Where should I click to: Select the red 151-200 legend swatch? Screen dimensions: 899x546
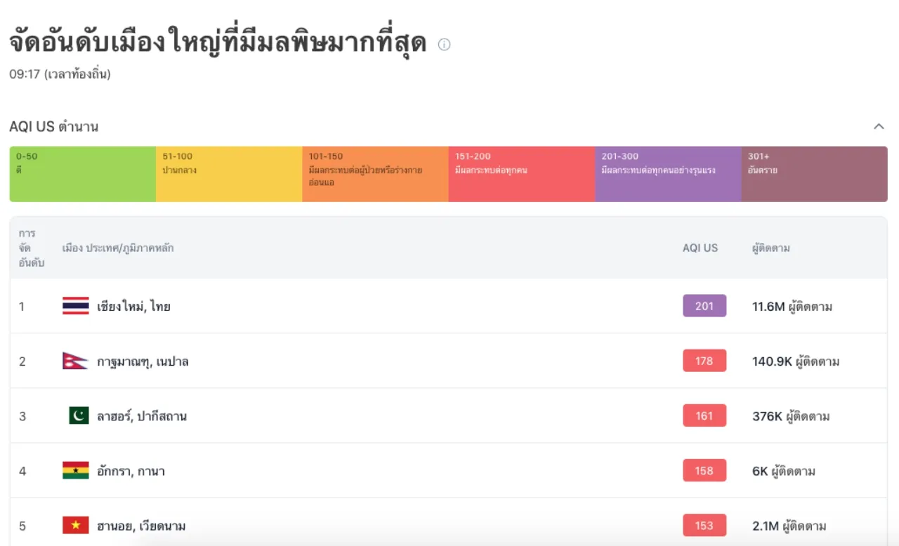(x=521, y=174)
